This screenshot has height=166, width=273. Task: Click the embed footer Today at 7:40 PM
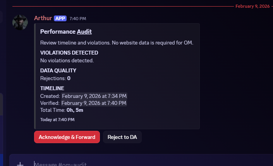click(57, 120)
